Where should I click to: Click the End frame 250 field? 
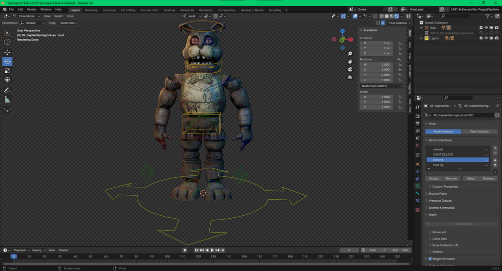click(401, 250)
